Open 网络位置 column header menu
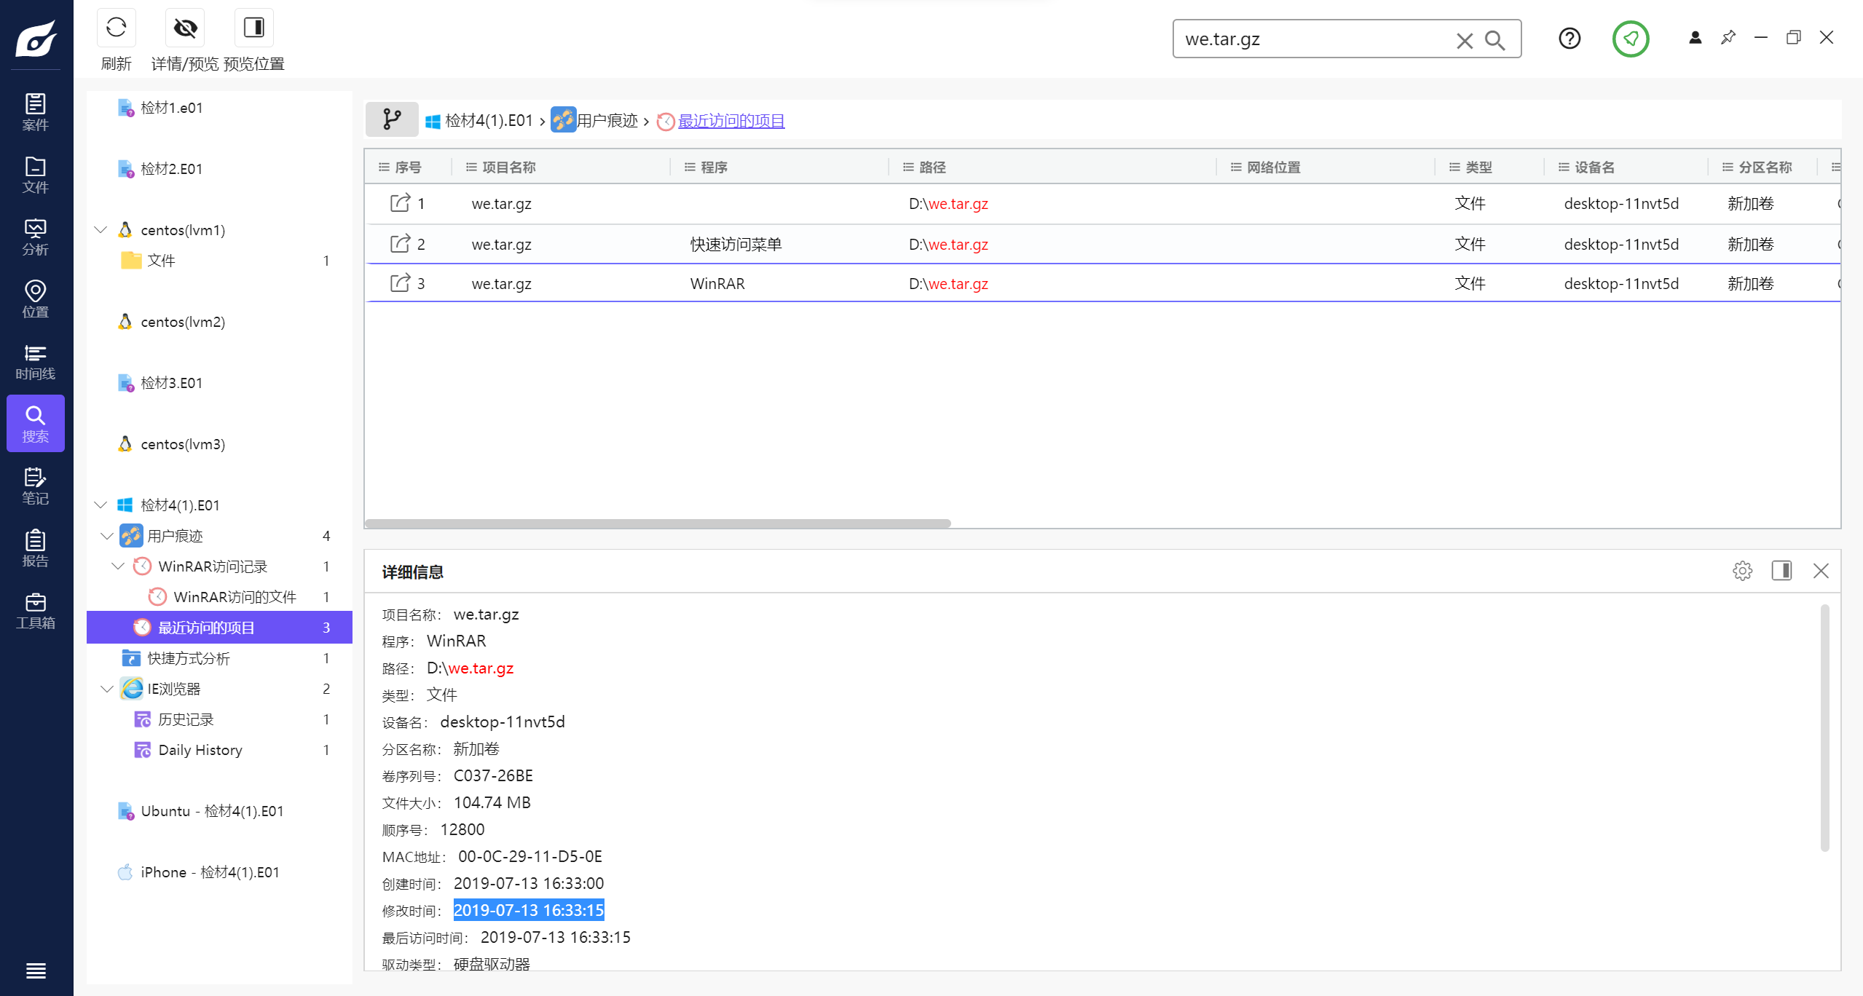Screen dimensions: 1863x996 coord(1236,167)
